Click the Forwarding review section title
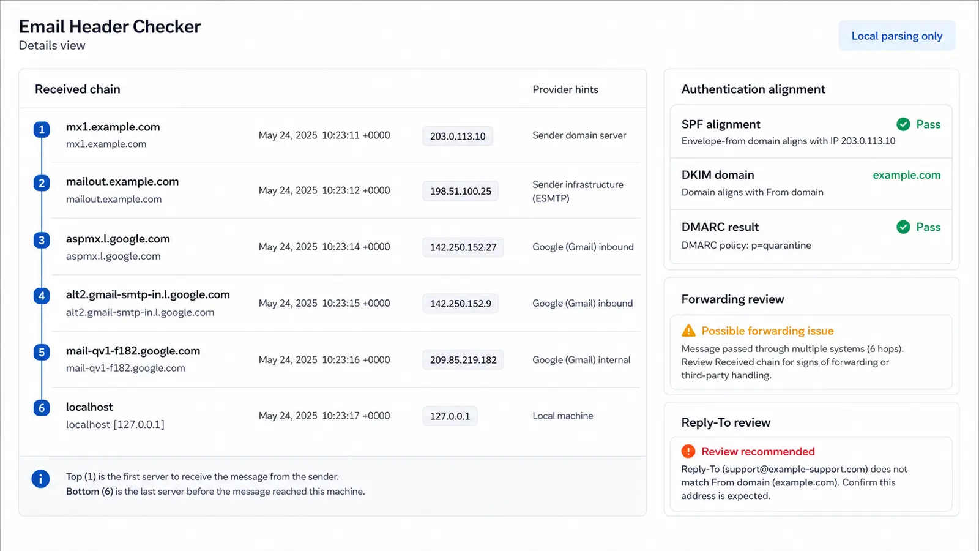 (x=732, y=299)
